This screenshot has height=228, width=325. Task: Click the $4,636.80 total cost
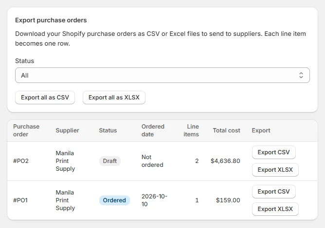tap(225, 161)
